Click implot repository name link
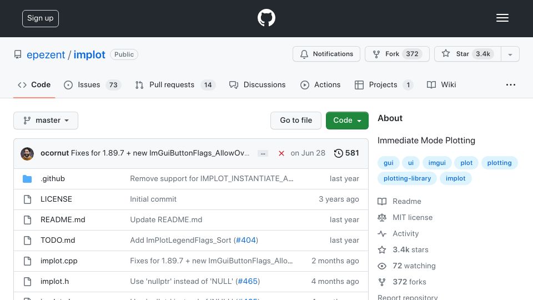Screen dimensions: 533x300 point(89,54)
